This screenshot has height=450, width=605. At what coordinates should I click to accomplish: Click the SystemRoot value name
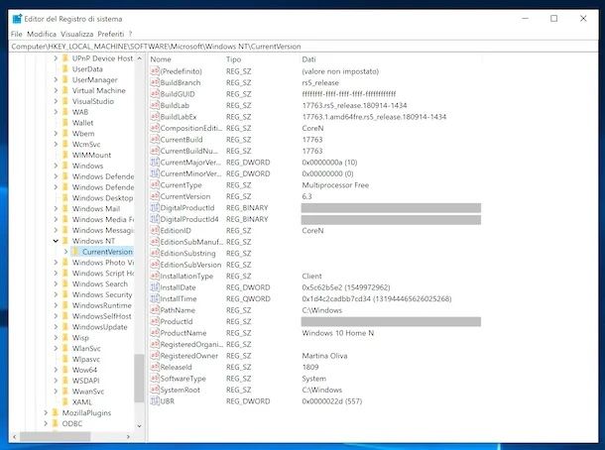pos(181,390)
